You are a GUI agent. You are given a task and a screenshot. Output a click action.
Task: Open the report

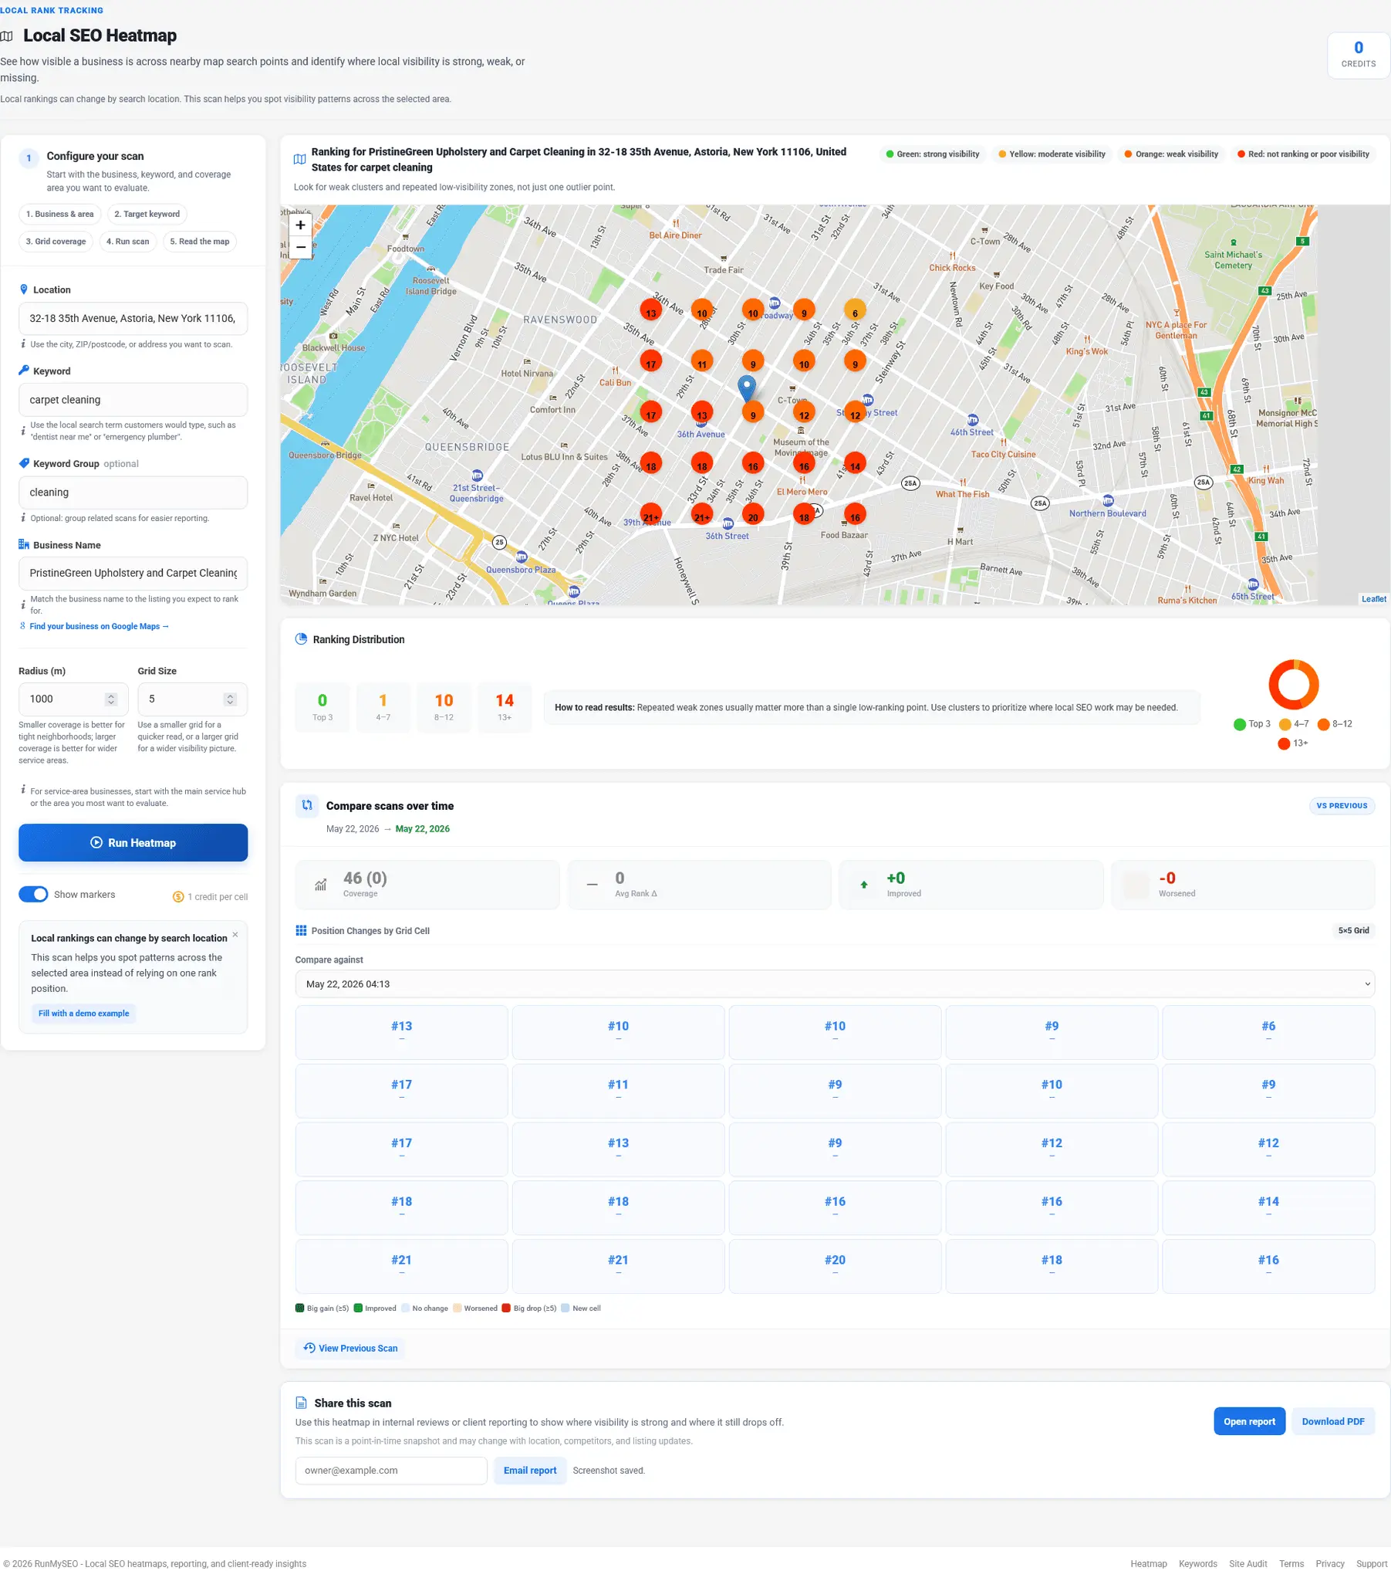(x=1249, y=1422)
